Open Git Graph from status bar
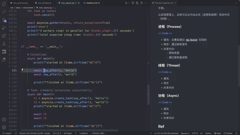Screen dimensions: 240x135 point(68,133)
